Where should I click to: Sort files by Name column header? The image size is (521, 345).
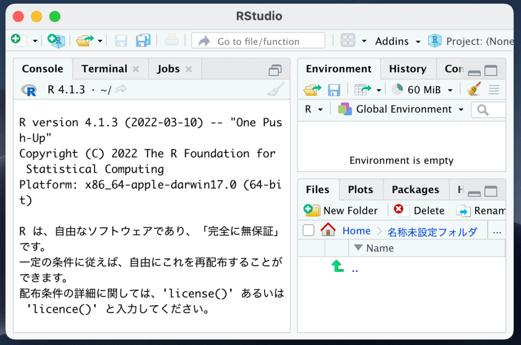pyautogui.click(x=427, y=248)
